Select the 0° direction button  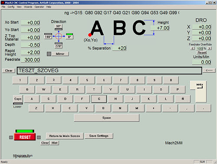point(69,36)
